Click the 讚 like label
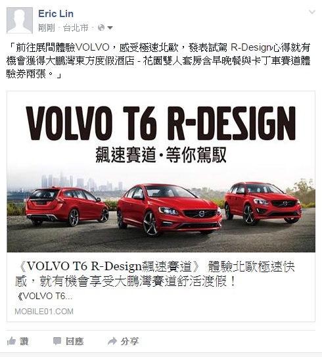Image resolution: width=322 pixels, height=357 pixels. coord(24,341)
